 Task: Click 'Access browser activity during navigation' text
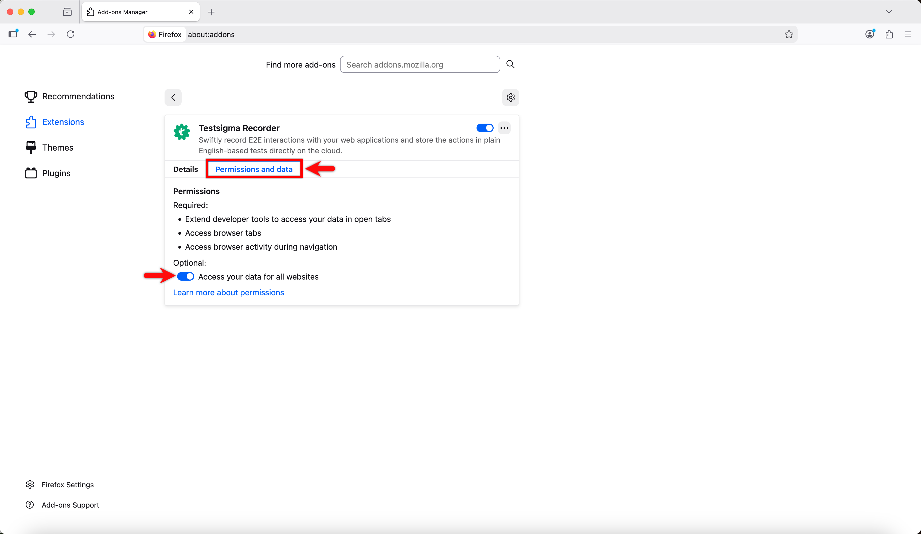[x=261, y=247]
